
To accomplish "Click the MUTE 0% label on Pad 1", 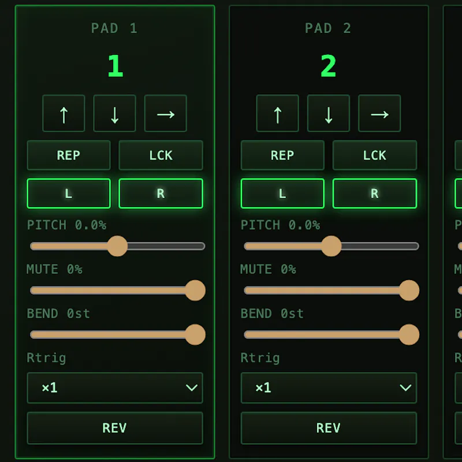I will click(x=54, y=269).
